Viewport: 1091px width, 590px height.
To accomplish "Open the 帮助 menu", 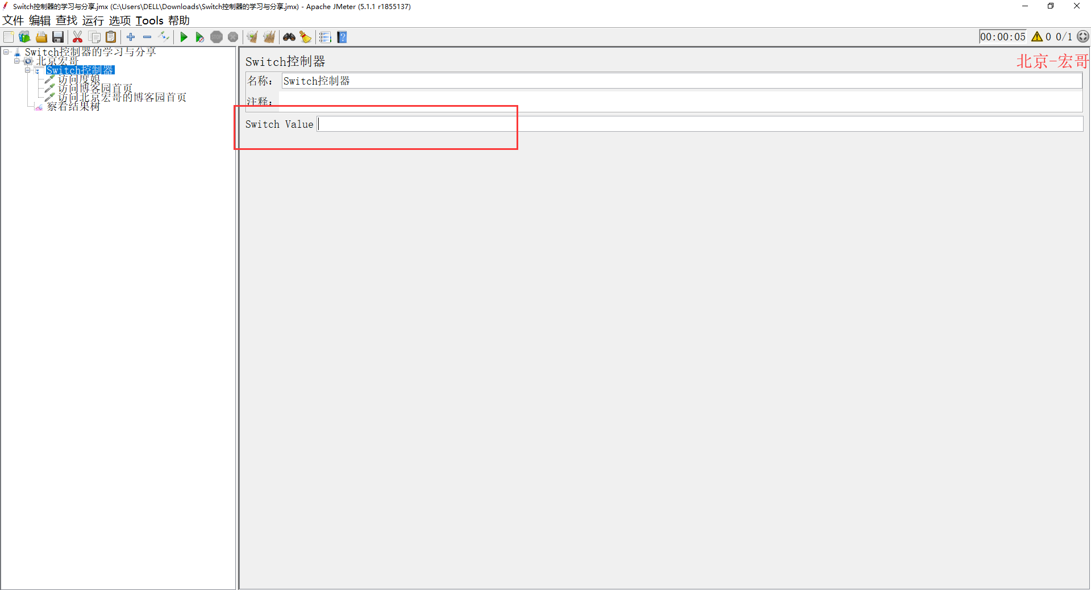I will 179,20.
